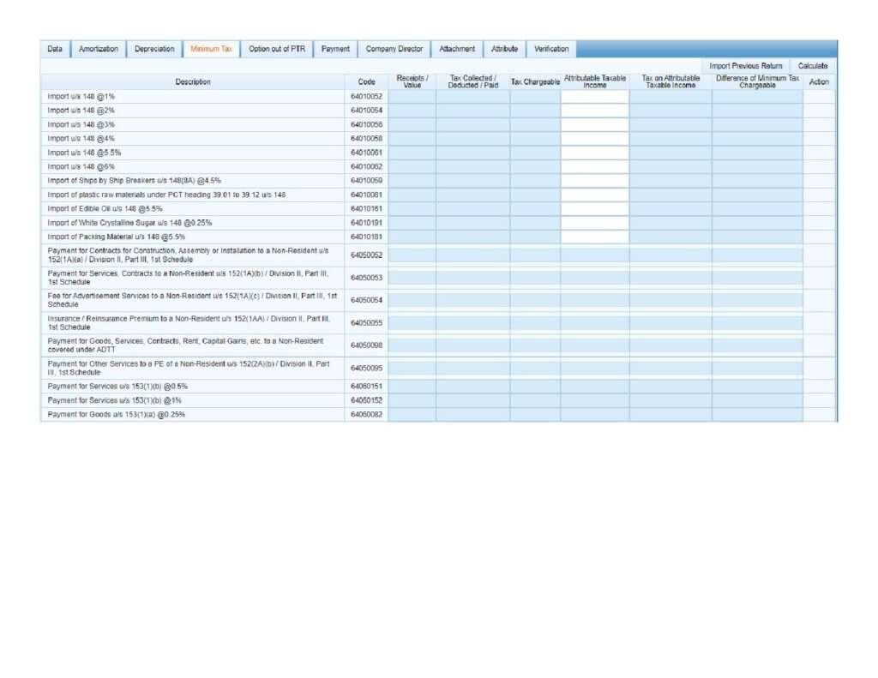Click Receipts / Value cell for code 64010052
The height and width of the screenshot is (678, 878).
pos(412,97)
